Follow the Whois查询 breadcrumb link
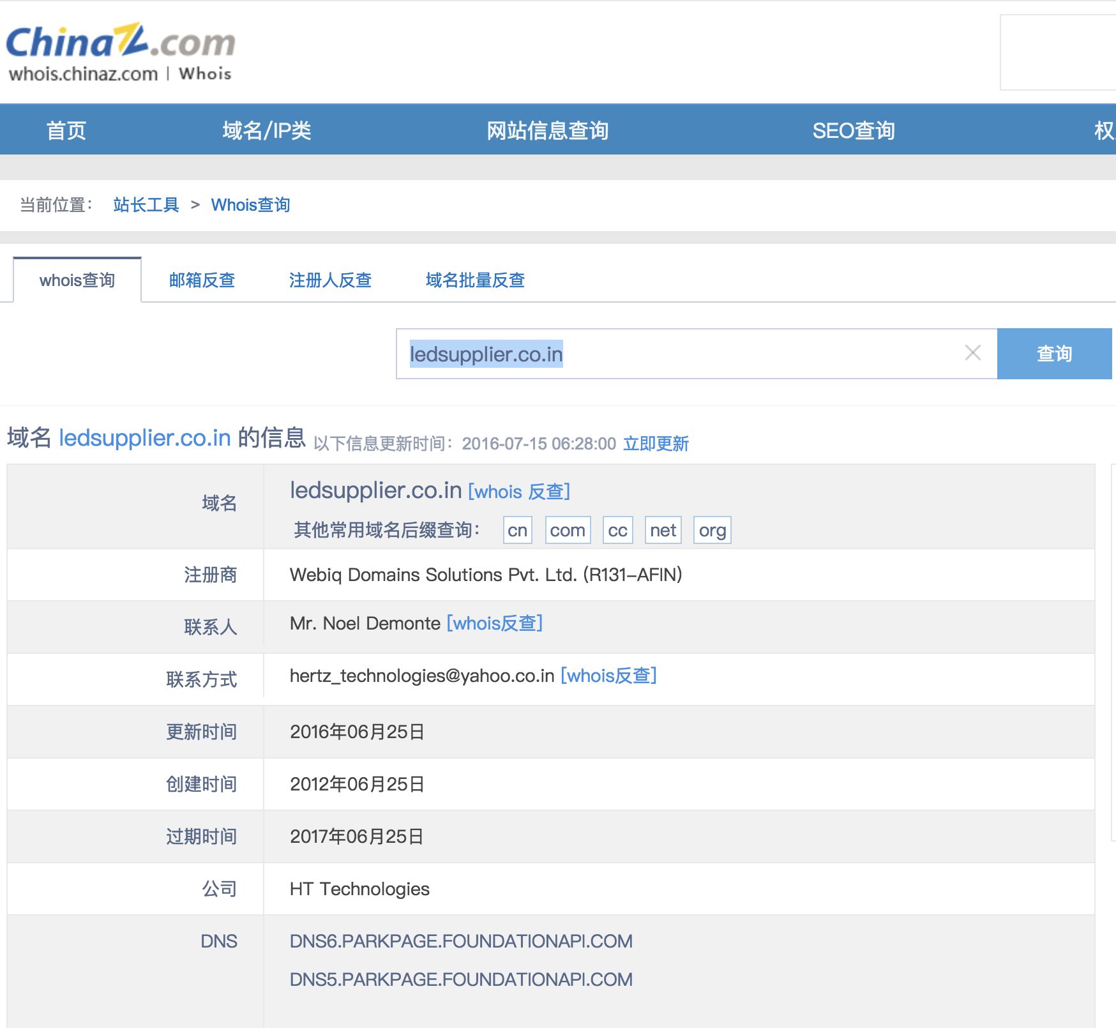This screenshot has height=1028, width=1116. 250,205
